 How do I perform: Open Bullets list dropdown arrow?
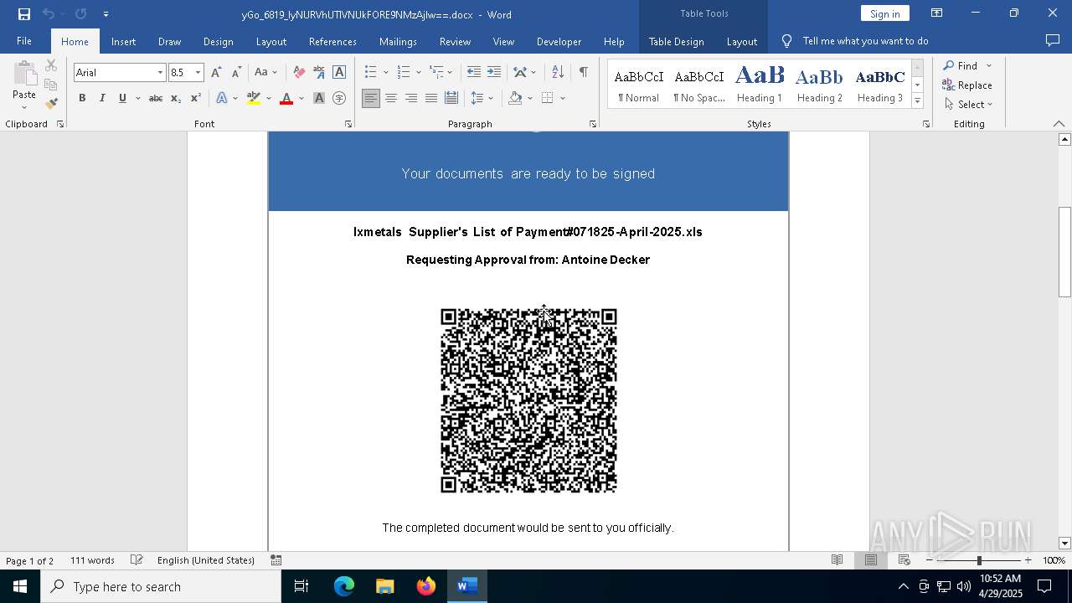click(385, 73)
